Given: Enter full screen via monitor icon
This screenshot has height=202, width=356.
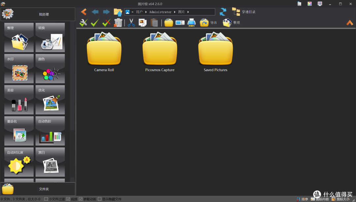Looking at the screenshot, I should pyautogui.click(x=320, y=4).
